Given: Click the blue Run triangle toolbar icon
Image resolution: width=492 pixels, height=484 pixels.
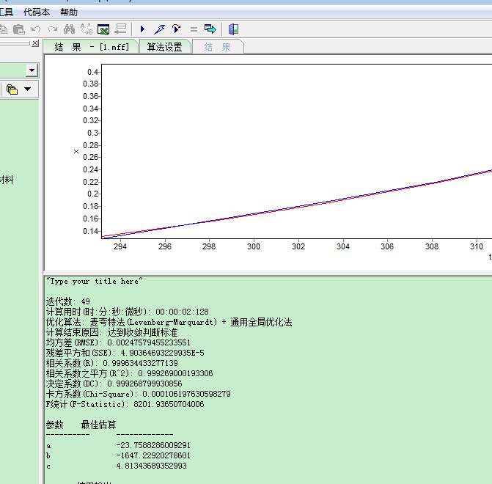Looking at the screenshot, I should [142, 29].
